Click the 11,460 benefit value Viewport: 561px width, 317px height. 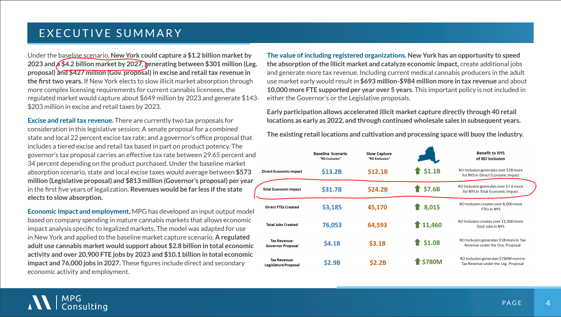pyautogui.click(x=432, y=225)
